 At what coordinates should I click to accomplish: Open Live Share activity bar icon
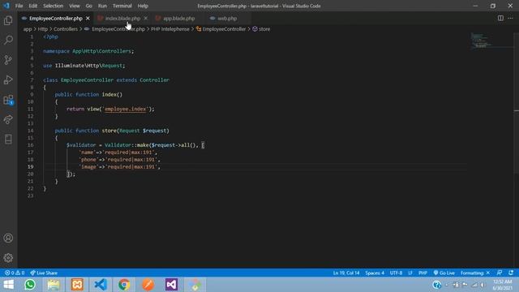pos(8,119)
